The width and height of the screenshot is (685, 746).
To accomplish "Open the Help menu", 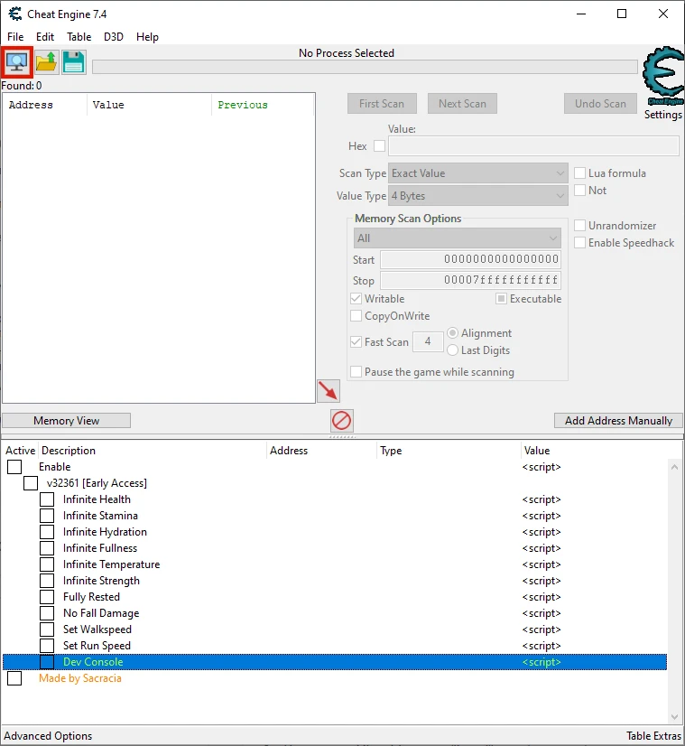I will click(147, 37).
